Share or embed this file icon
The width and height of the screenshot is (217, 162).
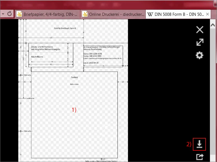point(200,157)
